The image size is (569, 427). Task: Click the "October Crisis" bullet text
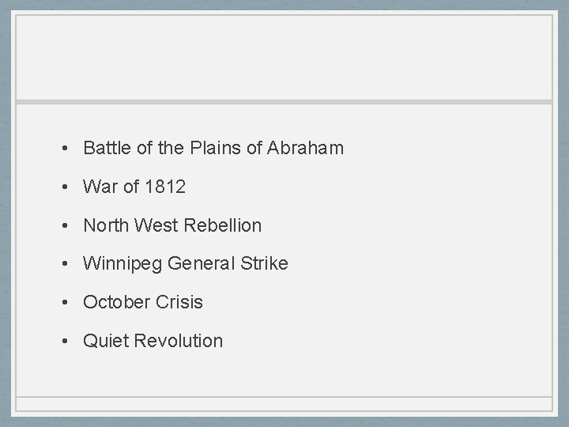pos(143,302)
